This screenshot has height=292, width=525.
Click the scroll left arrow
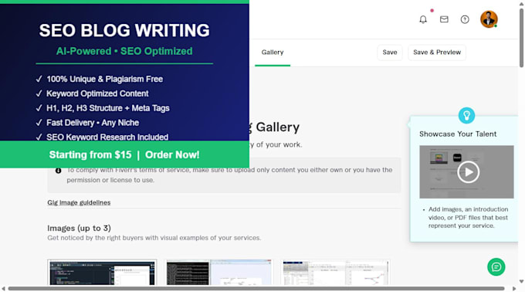pos(3,289)
